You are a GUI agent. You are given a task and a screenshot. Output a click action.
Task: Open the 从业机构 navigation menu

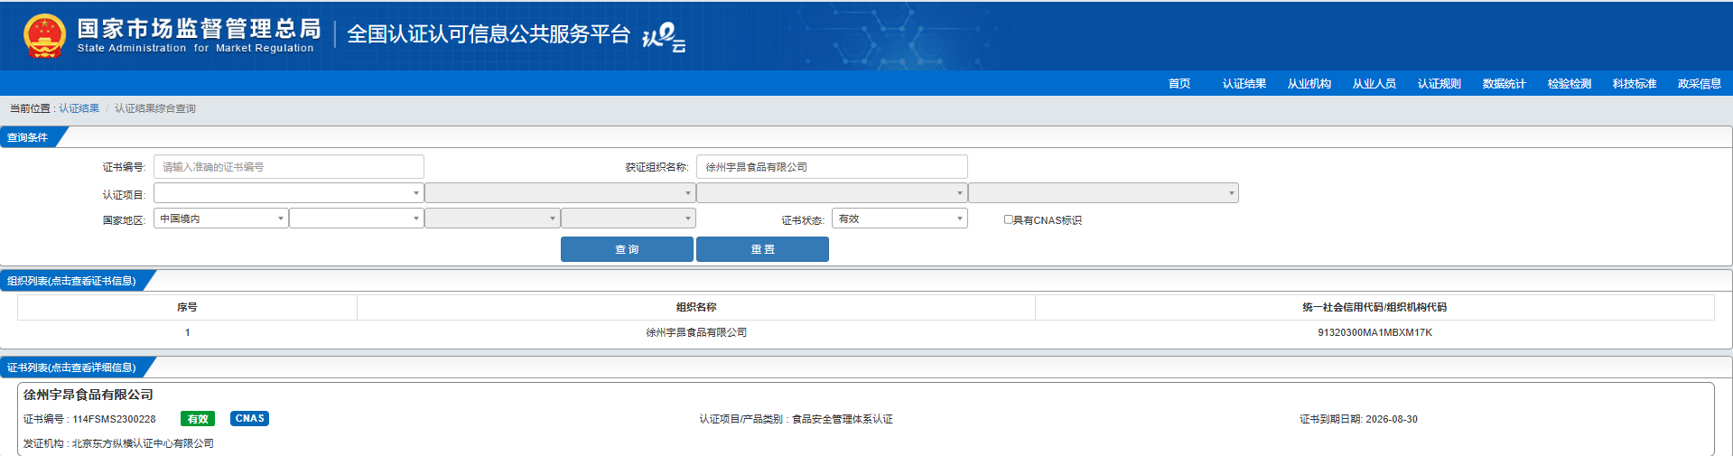coord(1309,84)
